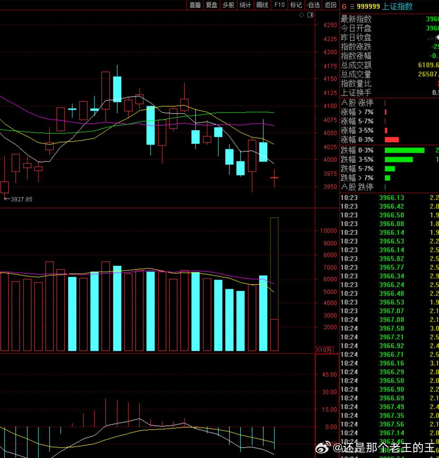Click the X10万 volume unit label

[x=324, y=350]
